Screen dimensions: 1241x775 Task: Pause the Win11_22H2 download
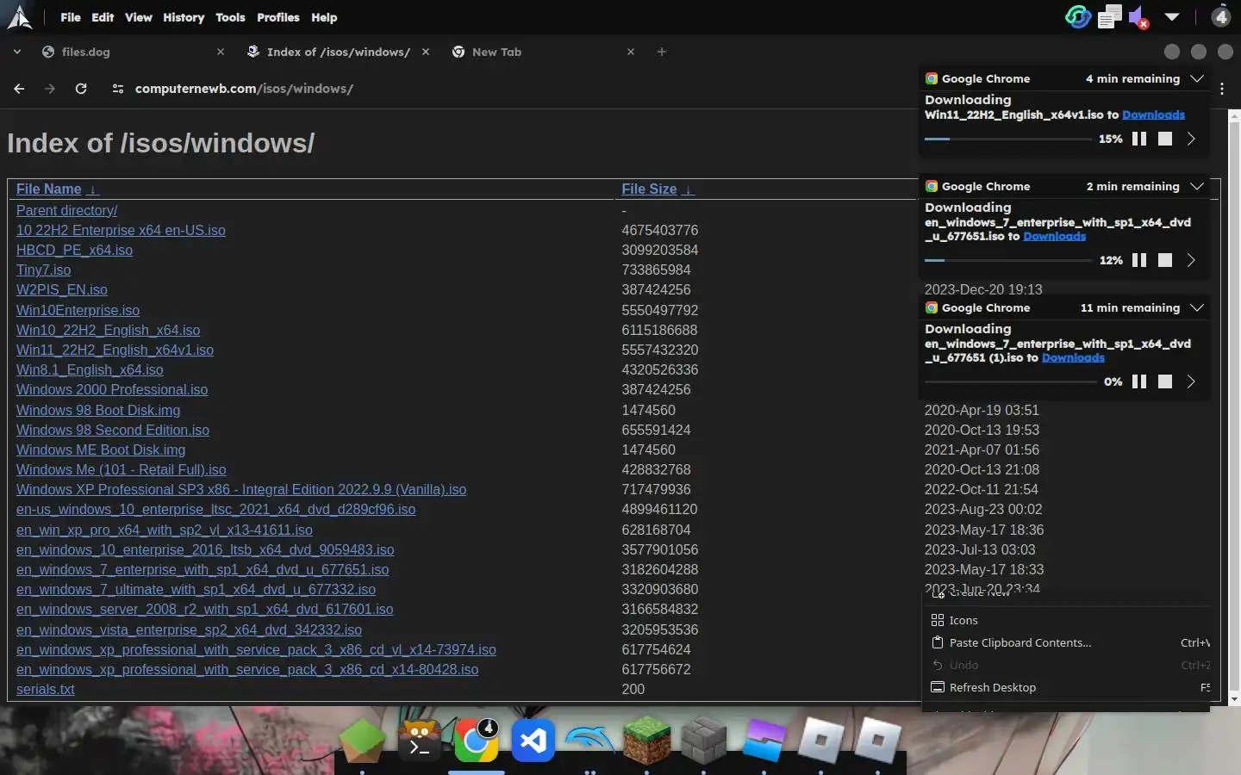[1139, 139]
